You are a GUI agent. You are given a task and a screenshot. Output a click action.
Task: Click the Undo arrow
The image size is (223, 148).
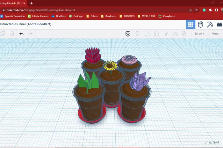tap(21, 34)
